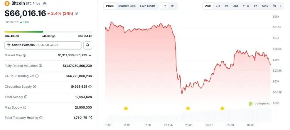This screenshot has height=130, width=290.
Task: Click the first yellow event marker on chart
Action: 126,108
